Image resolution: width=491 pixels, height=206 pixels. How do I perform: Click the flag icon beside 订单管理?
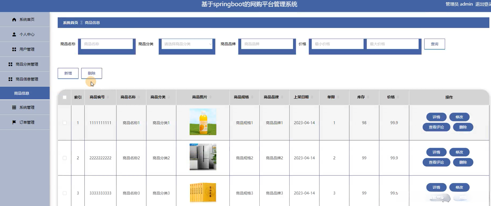(x=14, y=122)
